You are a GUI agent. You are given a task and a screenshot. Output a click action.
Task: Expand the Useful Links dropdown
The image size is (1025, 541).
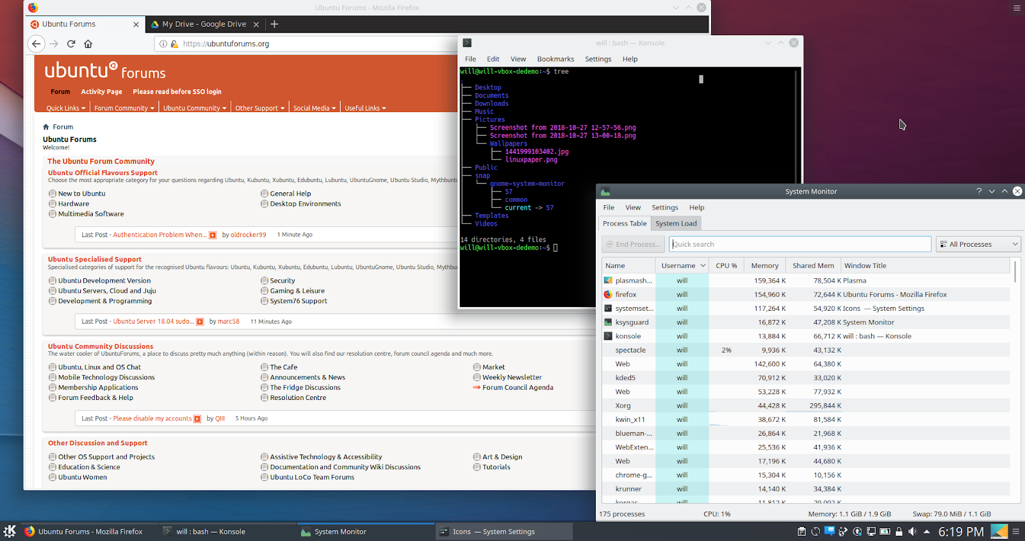366,108
